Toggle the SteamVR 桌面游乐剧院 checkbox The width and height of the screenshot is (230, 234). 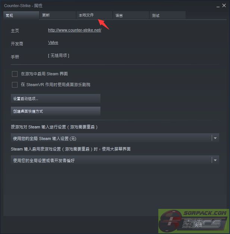(x=15, y=85)
